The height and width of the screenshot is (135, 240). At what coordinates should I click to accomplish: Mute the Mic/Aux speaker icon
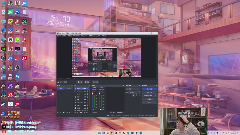(100, 109)
